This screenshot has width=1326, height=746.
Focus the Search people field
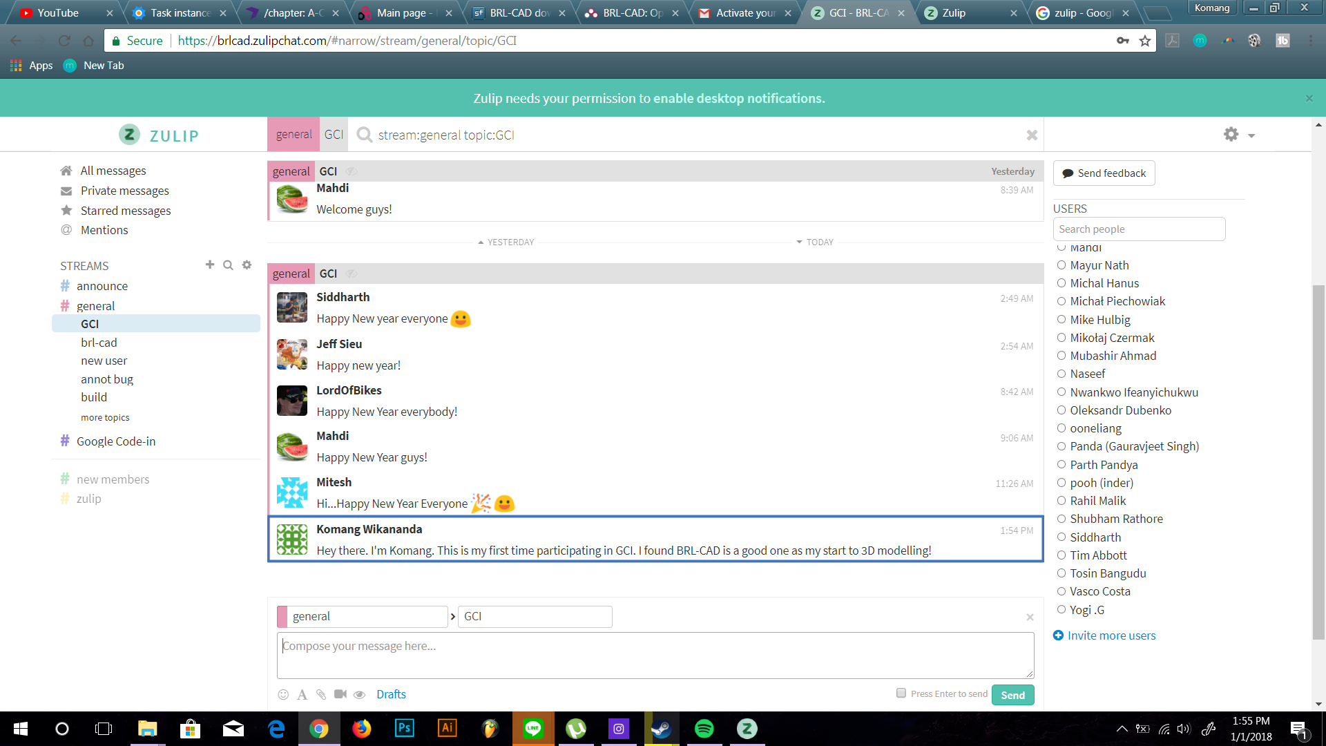pyautogui.click(x=1139, y=229)
